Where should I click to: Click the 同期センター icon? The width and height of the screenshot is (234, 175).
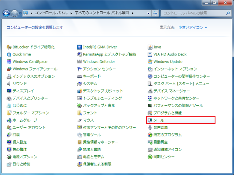coord(150,157)
